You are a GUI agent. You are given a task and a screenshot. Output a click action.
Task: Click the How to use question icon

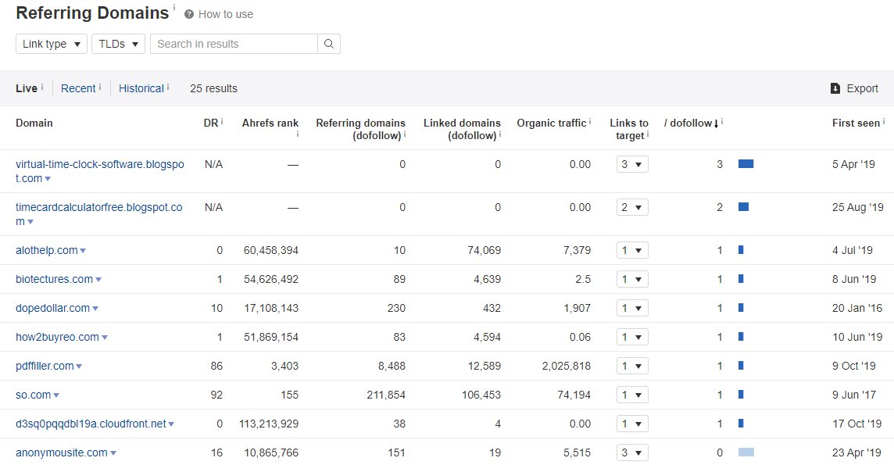[189, 14]
